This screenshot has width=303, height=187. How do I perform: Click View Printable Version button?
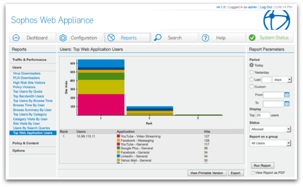pos(207,173)
